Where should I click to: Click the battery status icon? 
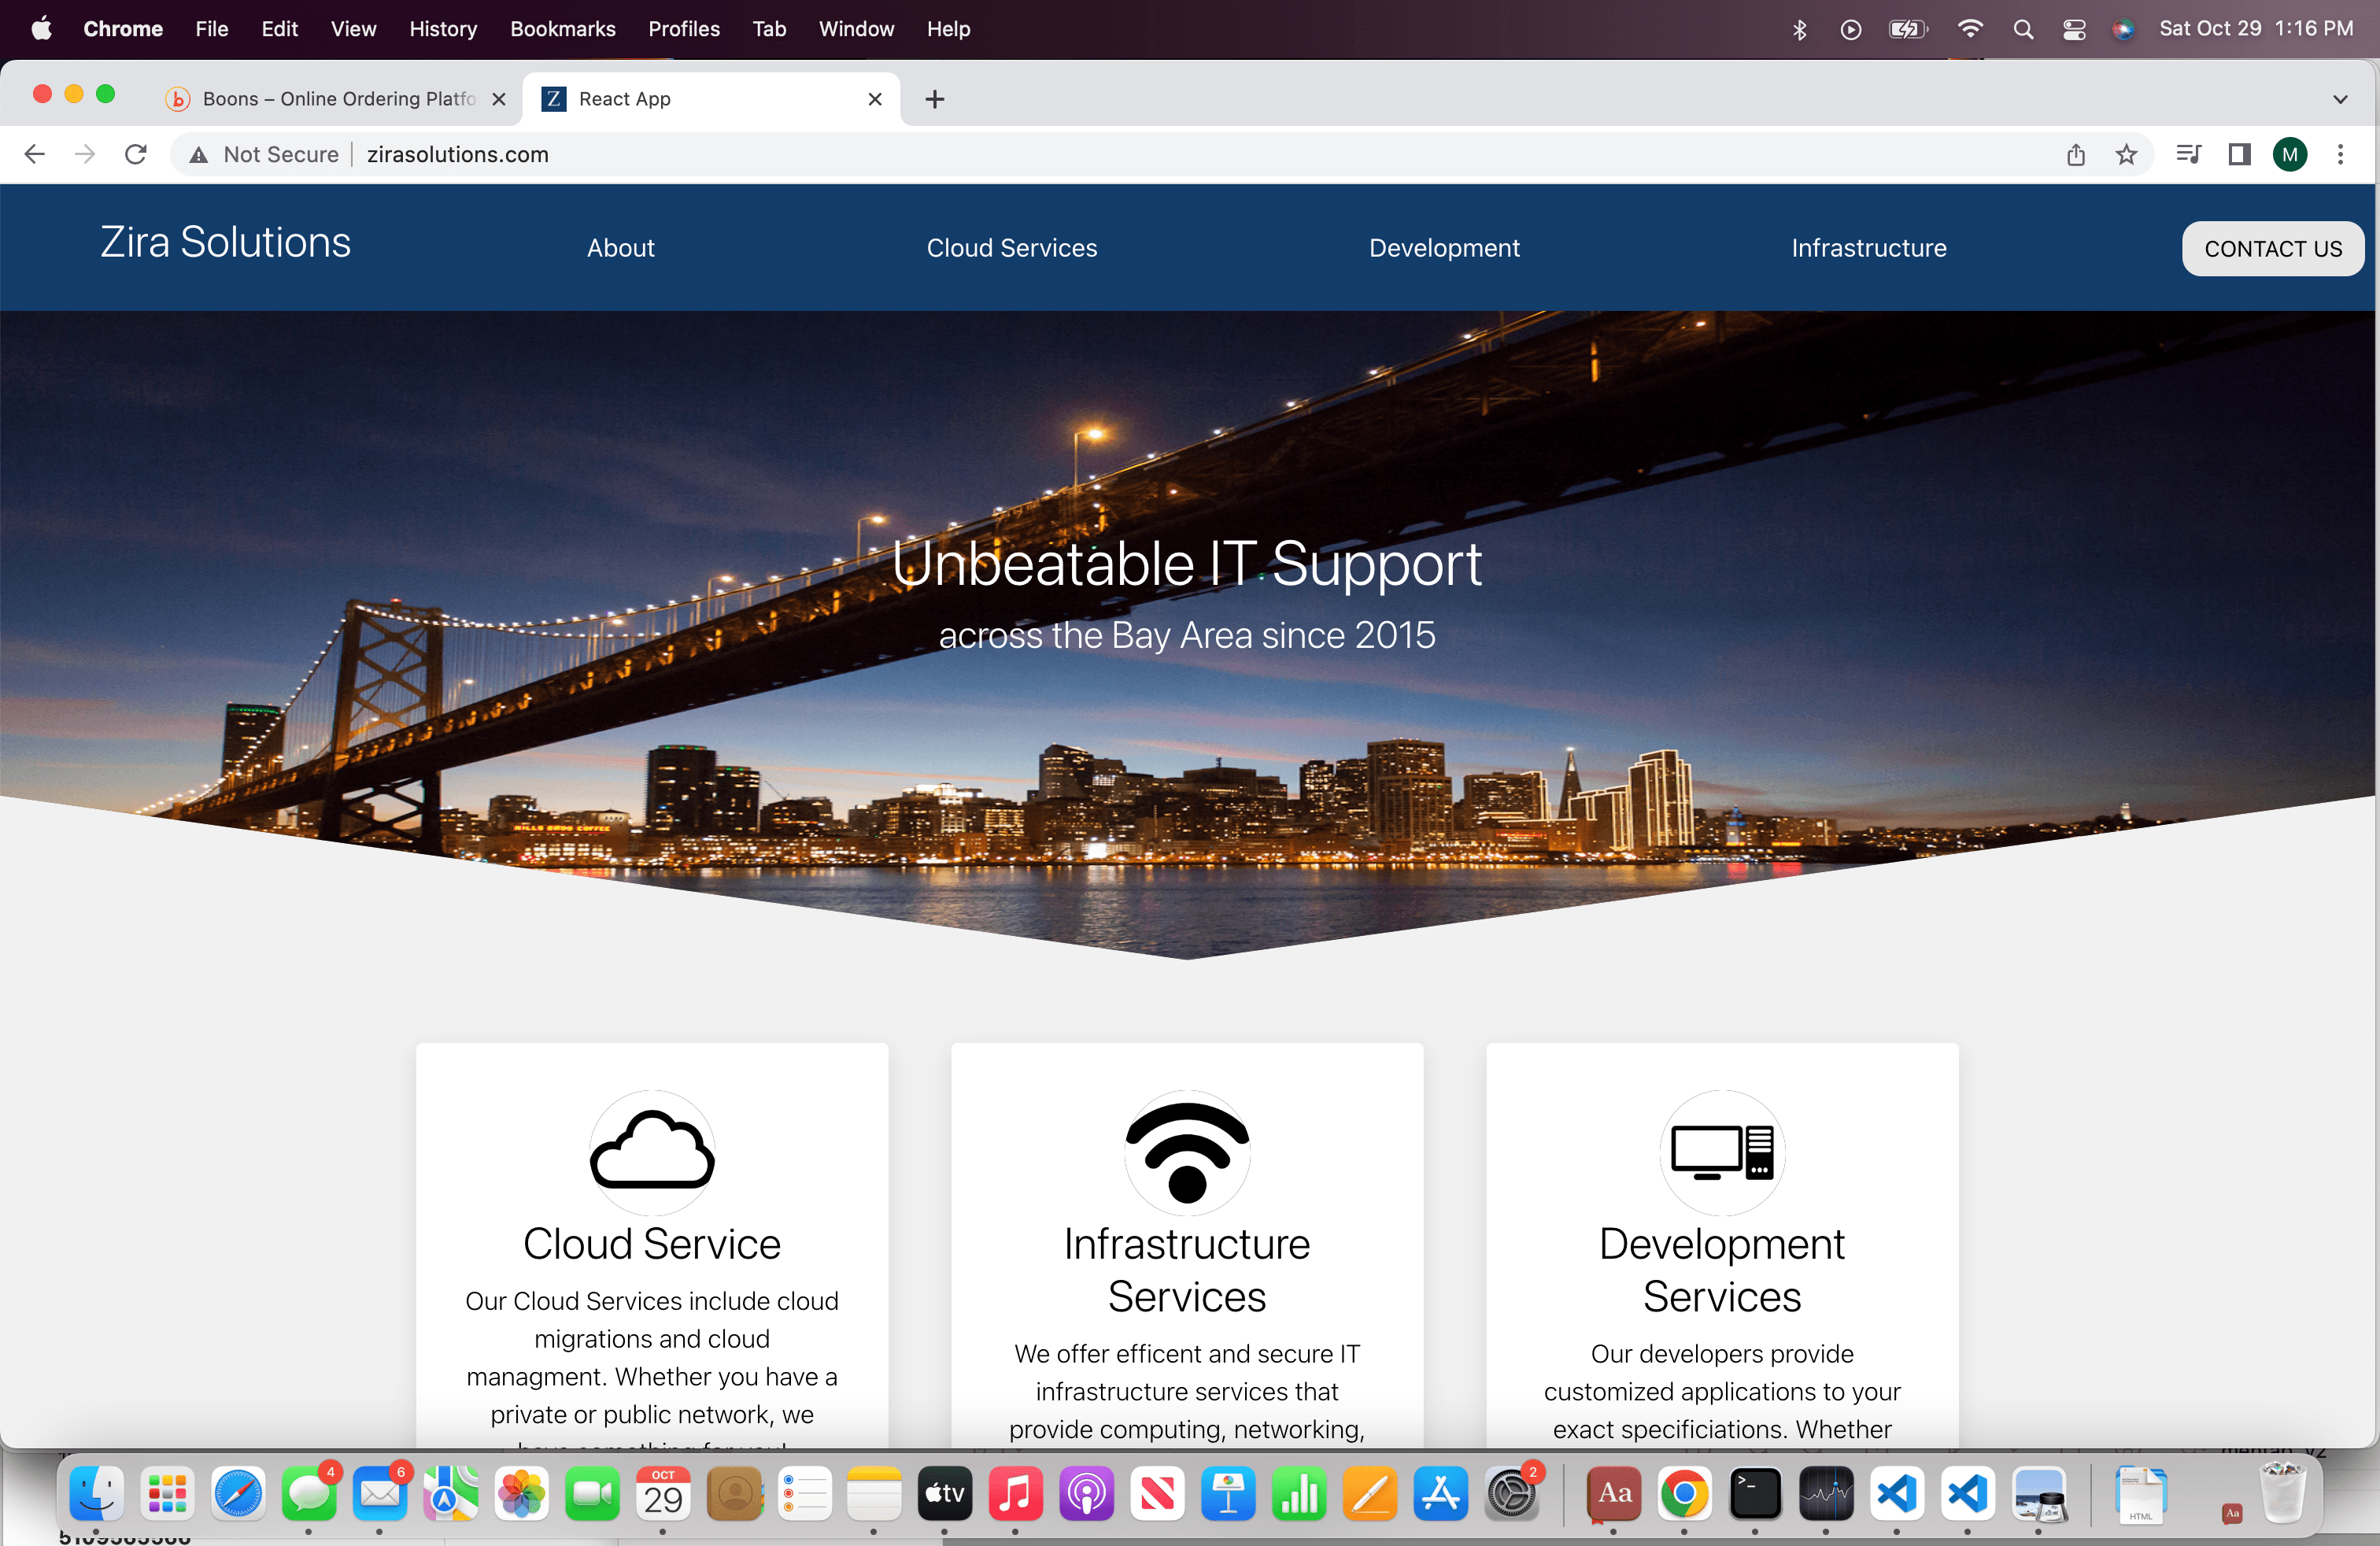click(1908, 29)
